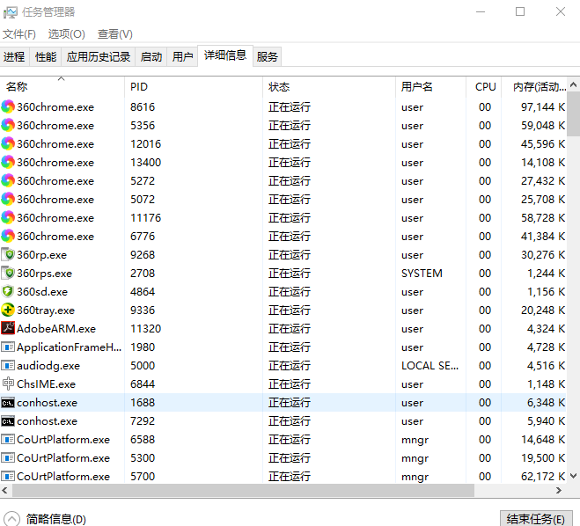580x526 pixels.
Task: Click the ChsIME.exe process name
Action: point(47,384)
